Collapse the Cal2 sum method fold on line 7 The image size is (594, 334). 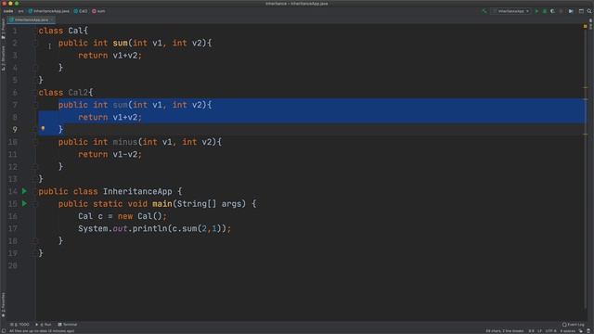(35, 105)
